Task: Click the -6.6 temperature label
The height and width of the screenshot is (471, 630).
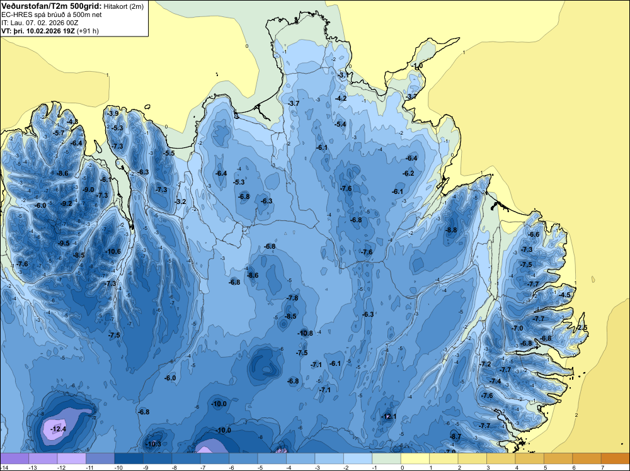Action: 534,234
